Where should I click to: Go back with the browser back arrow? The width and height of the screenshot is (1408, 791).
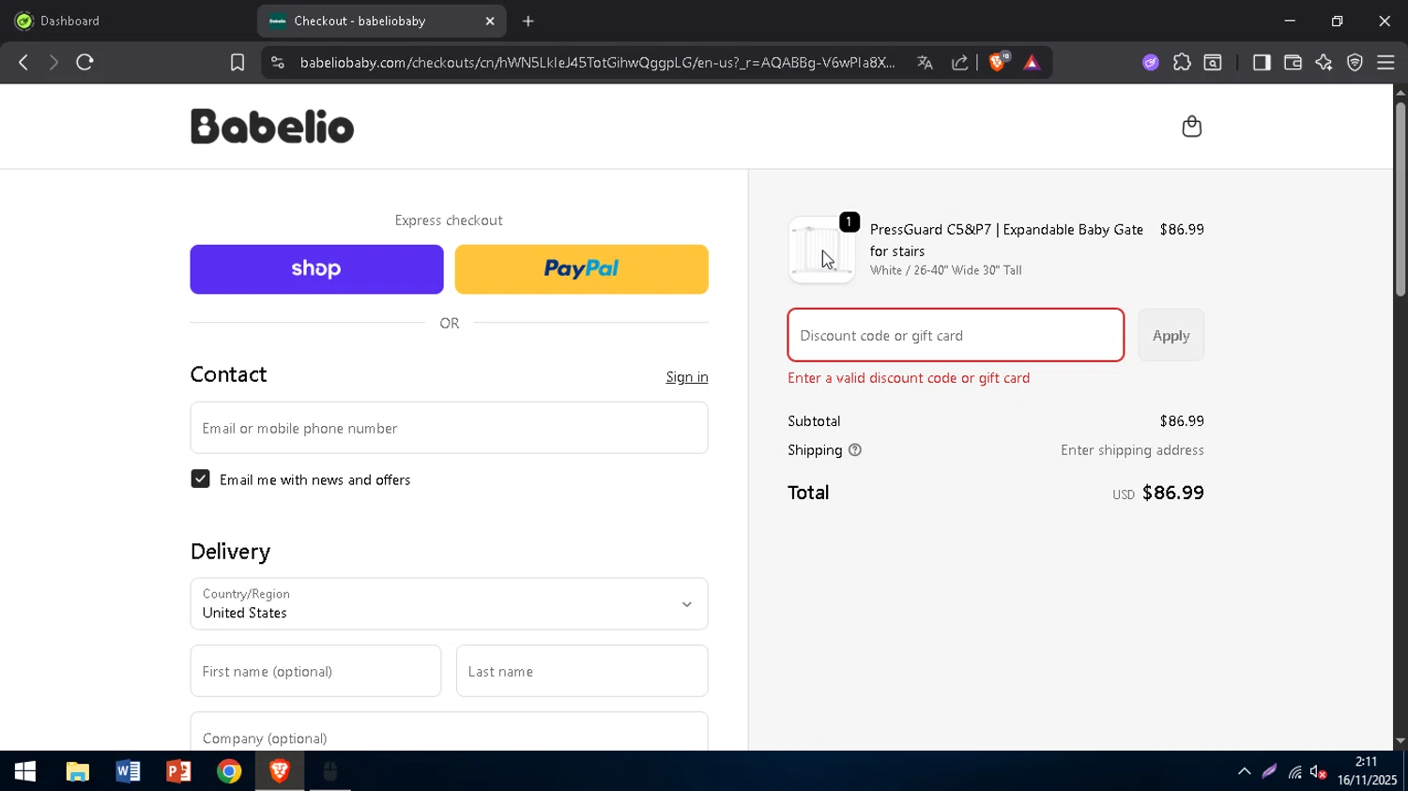click(23, 63)
